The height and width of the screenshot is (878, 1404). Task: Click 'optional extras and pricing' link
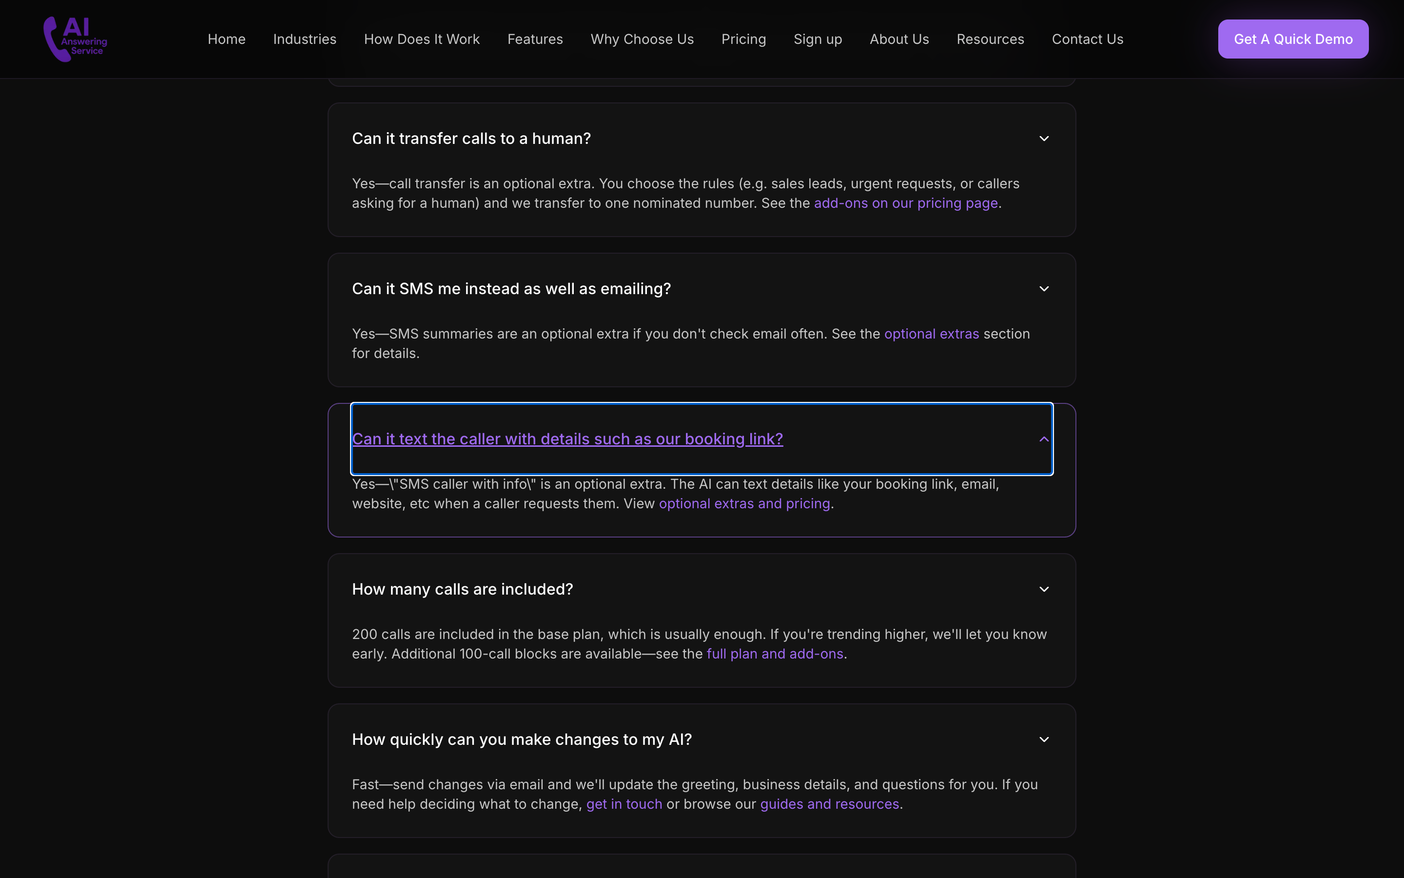[744, 503]
